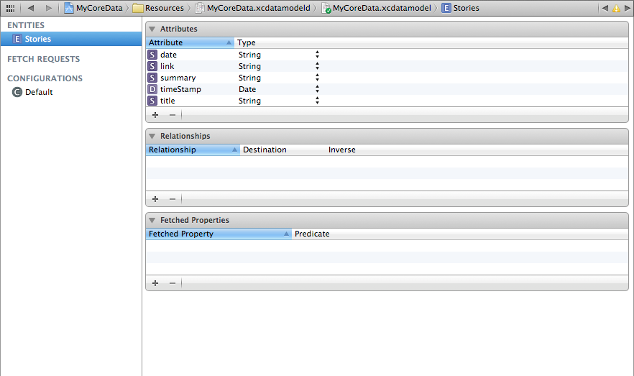The width and height of the screenshot is (634, 376).
Task: Click the add attribute plus button
Action: [155, 114]
